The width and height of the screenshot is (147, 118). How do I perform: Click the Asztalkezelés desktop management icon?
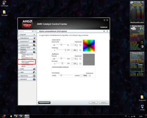[34, 45]
